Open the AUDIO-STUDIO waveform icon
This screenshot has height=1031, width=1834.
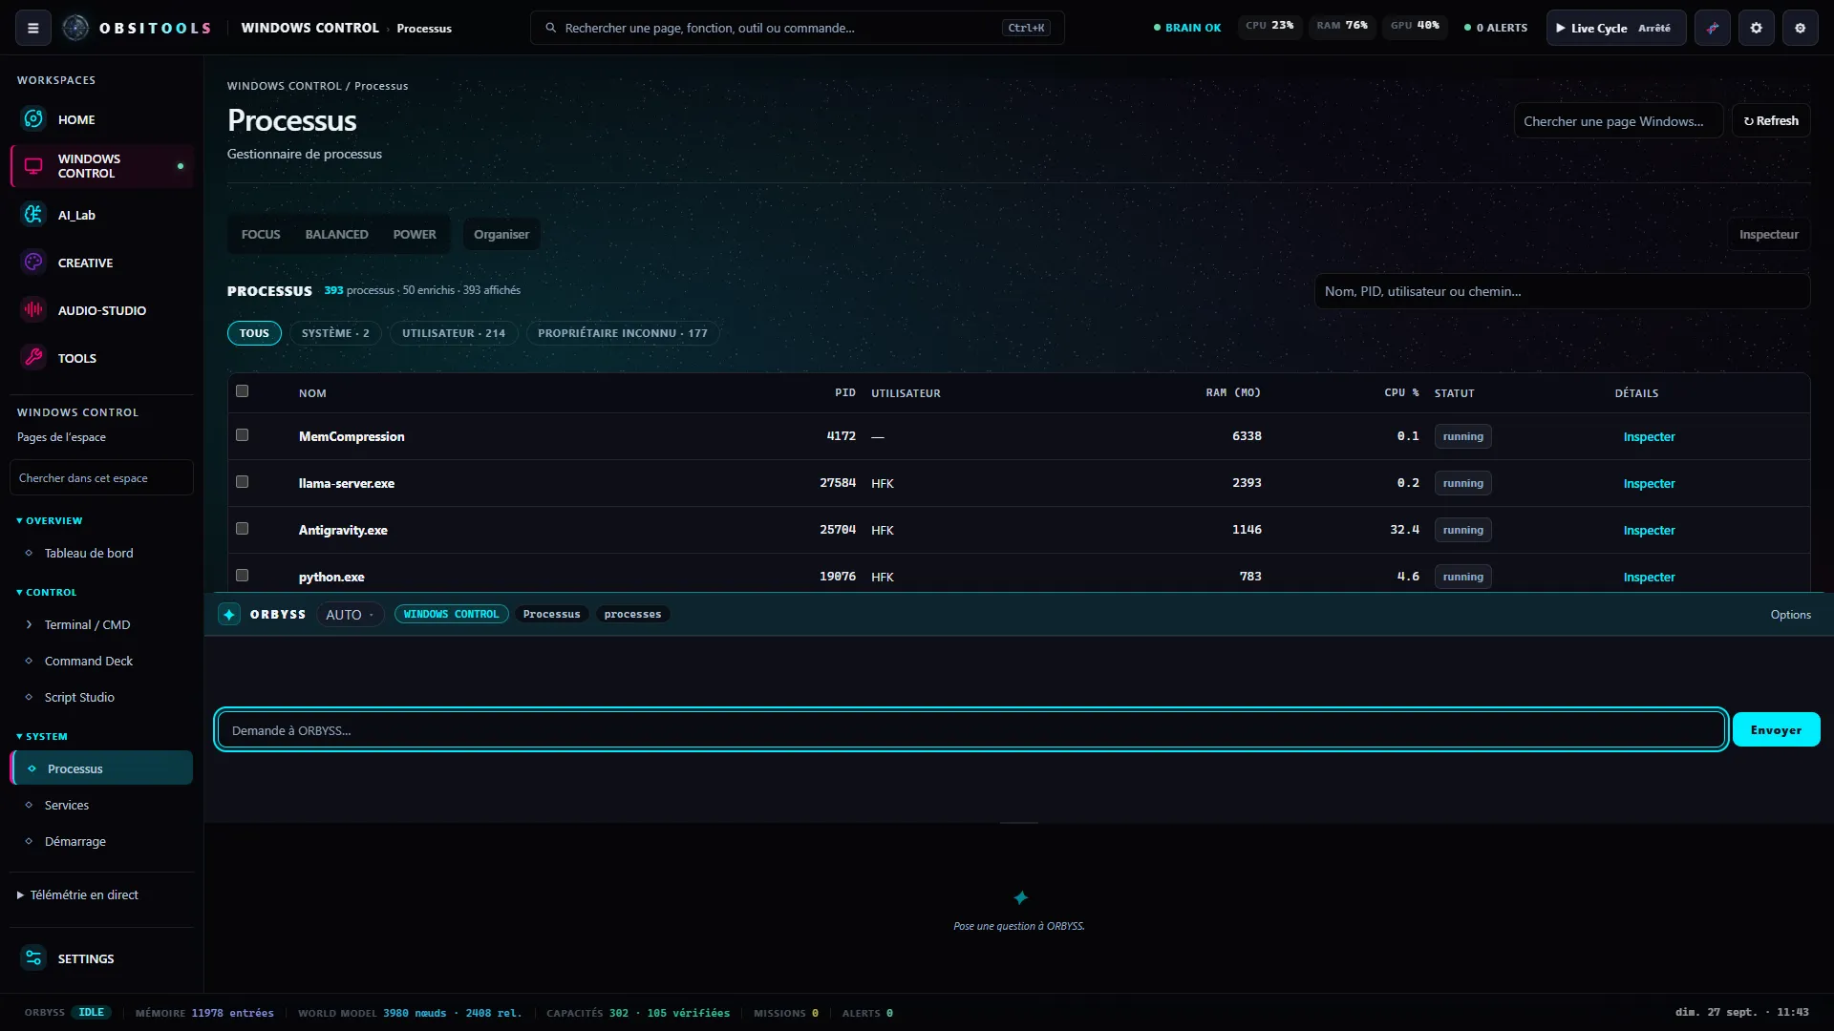(33, 310)
